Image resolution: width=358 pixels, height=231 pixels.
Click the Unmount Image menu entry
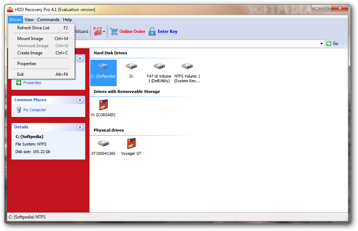tap(41, 46)
